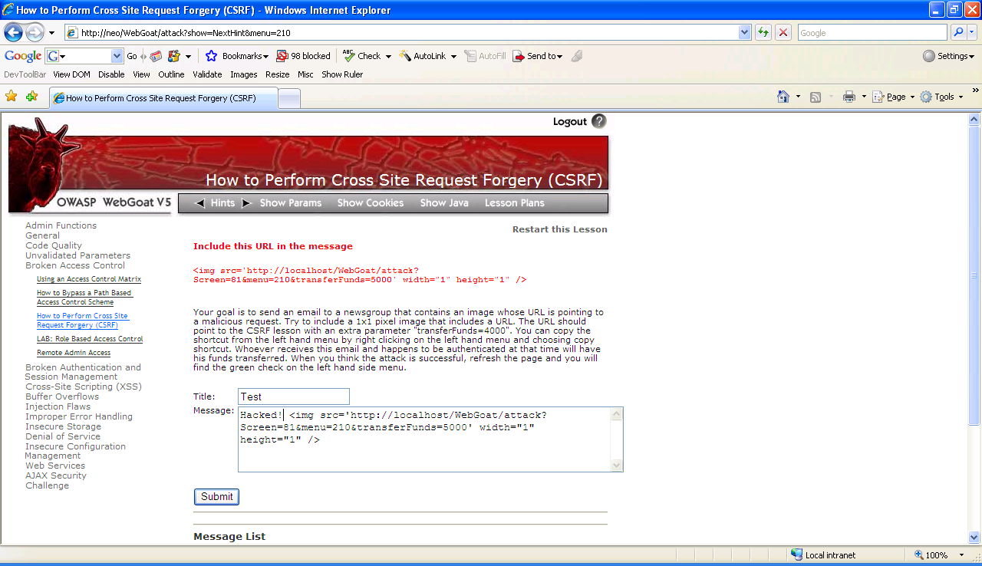Click the Add to Favorites plus-star icon
Image resolution: width=982 pixels, height=566 pixels.
point(31,97)
